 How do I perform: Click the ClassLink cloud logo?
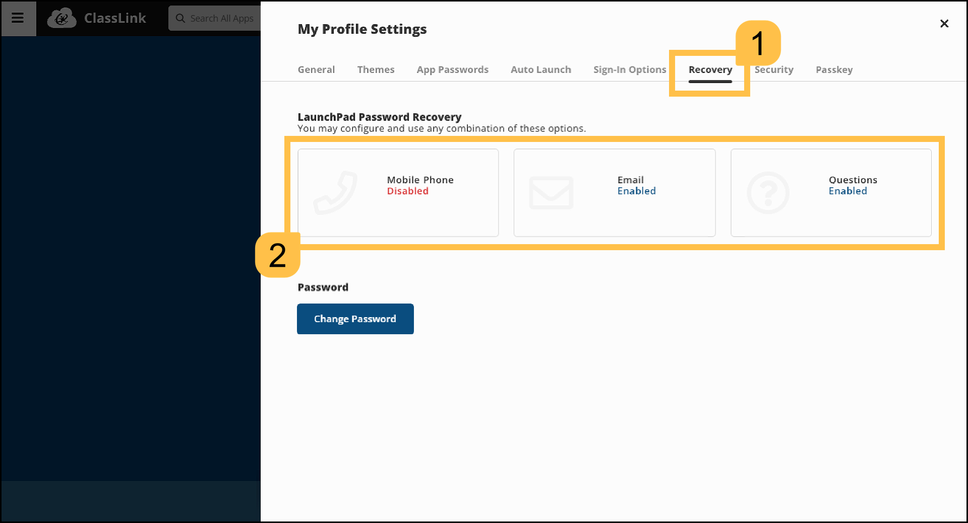click(x=62, y=18)
